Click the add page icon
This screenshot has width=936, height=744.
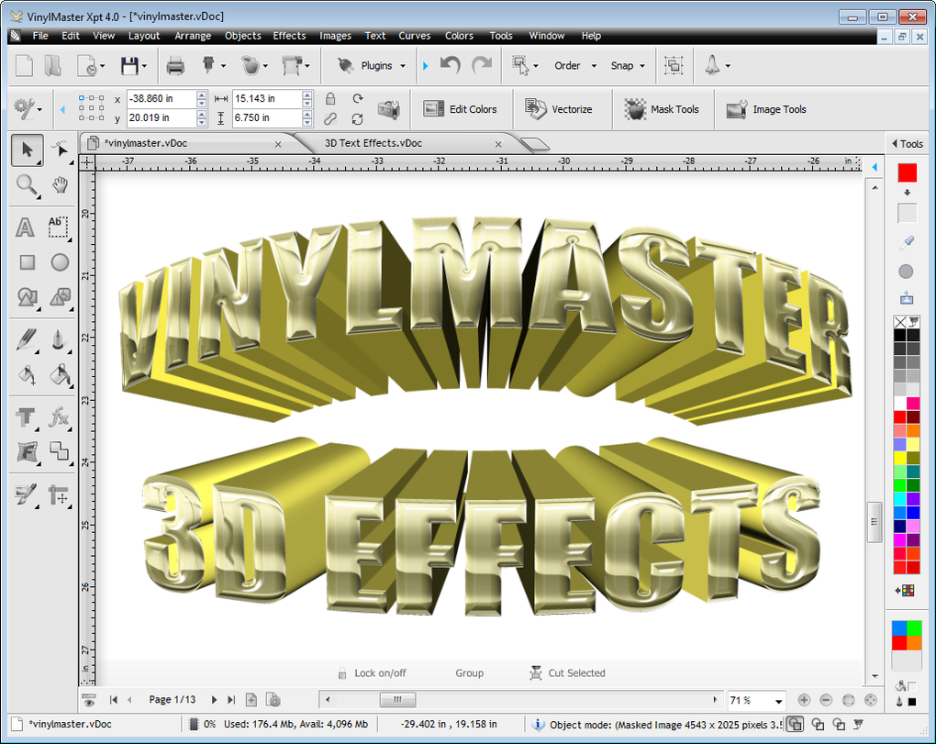(251, 700)
